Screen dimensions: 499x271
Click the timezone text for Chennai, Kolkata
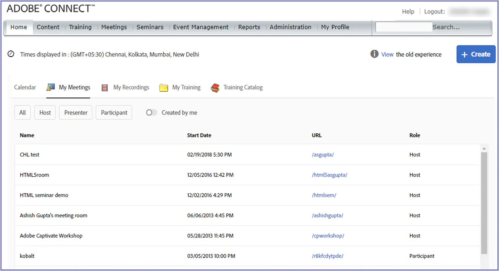110,54
